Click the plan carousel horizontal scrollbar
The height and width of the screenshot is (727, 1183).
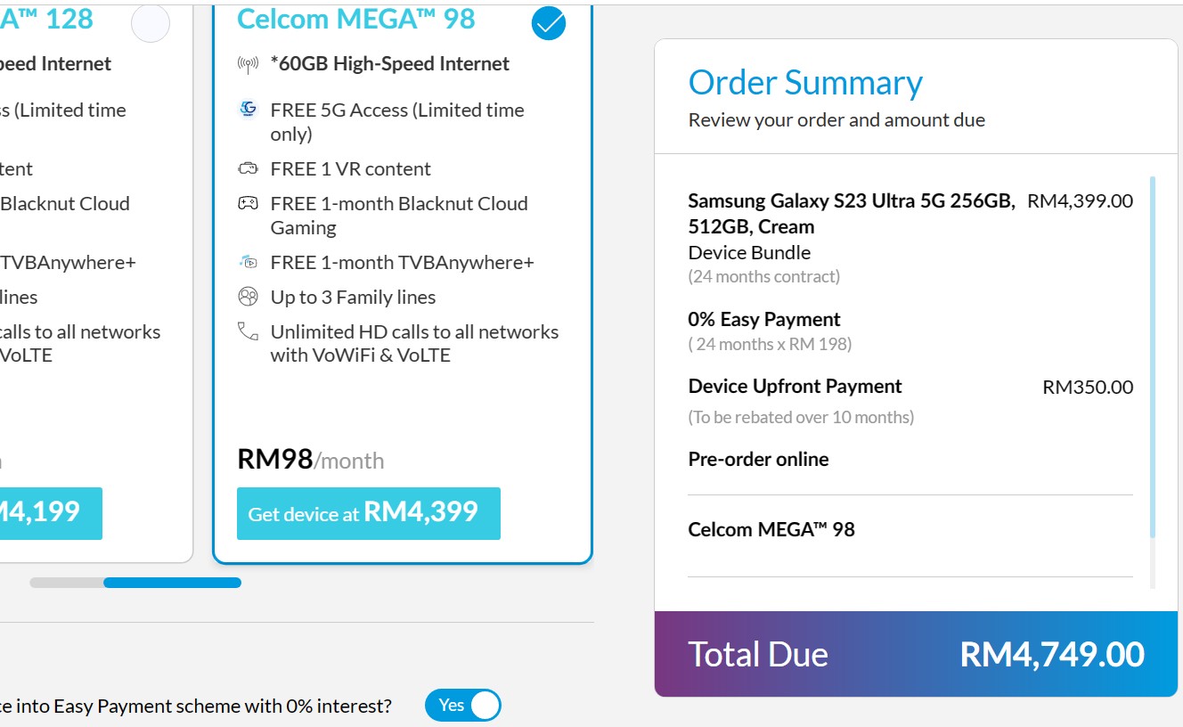[x=135, y=583]
